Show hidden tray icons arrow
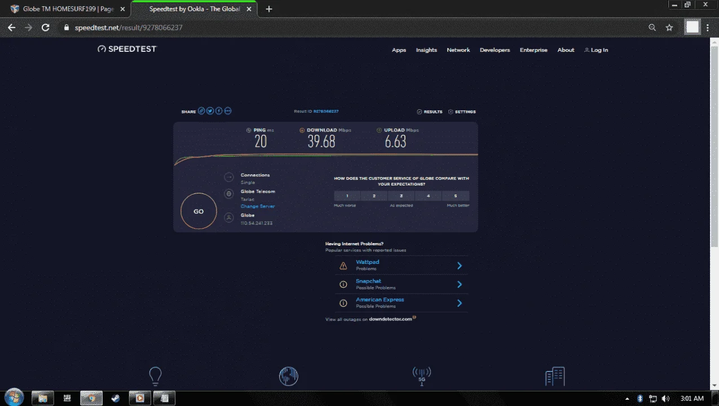 [628, 399]
